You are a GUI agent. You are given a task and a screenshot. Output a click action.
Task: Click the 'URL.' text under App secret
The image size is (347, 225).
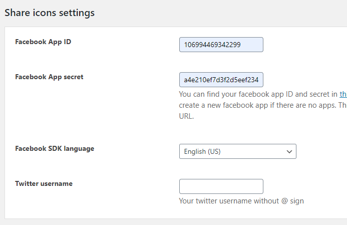pyautogui.click(x=186, y=116)
